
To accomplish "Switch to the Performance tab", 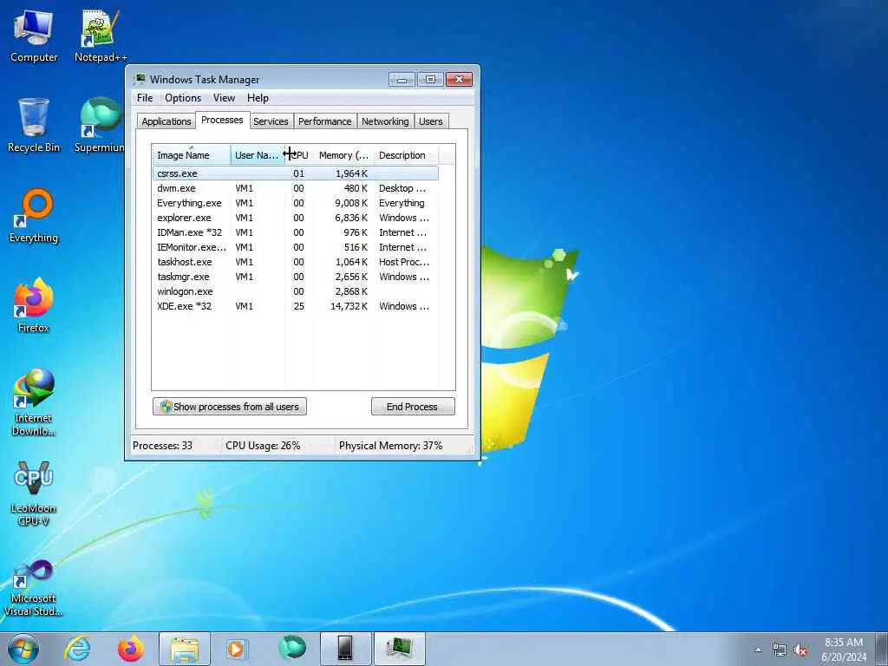I will [x=324, y=121].
